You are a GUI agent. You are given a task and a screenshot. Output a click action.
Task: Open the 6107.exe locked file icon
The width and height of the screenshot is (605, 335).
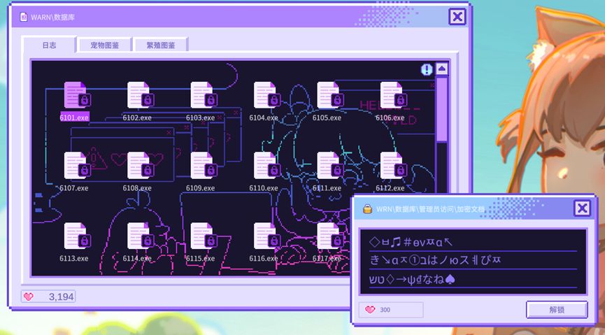tap(77, 165)
